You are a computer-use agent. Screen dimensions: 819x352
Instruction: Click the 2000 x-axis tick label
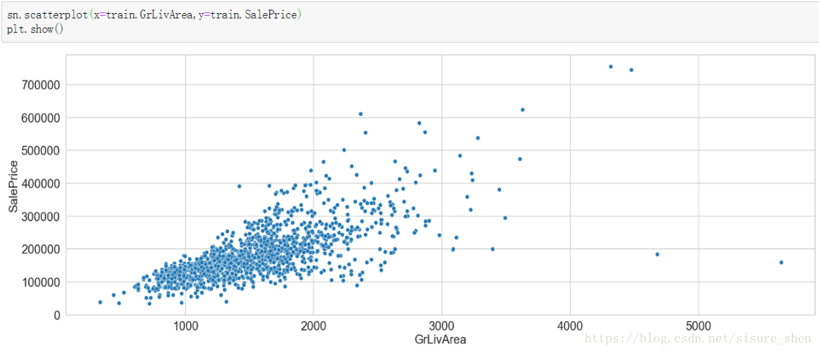[x=313, y=327]
